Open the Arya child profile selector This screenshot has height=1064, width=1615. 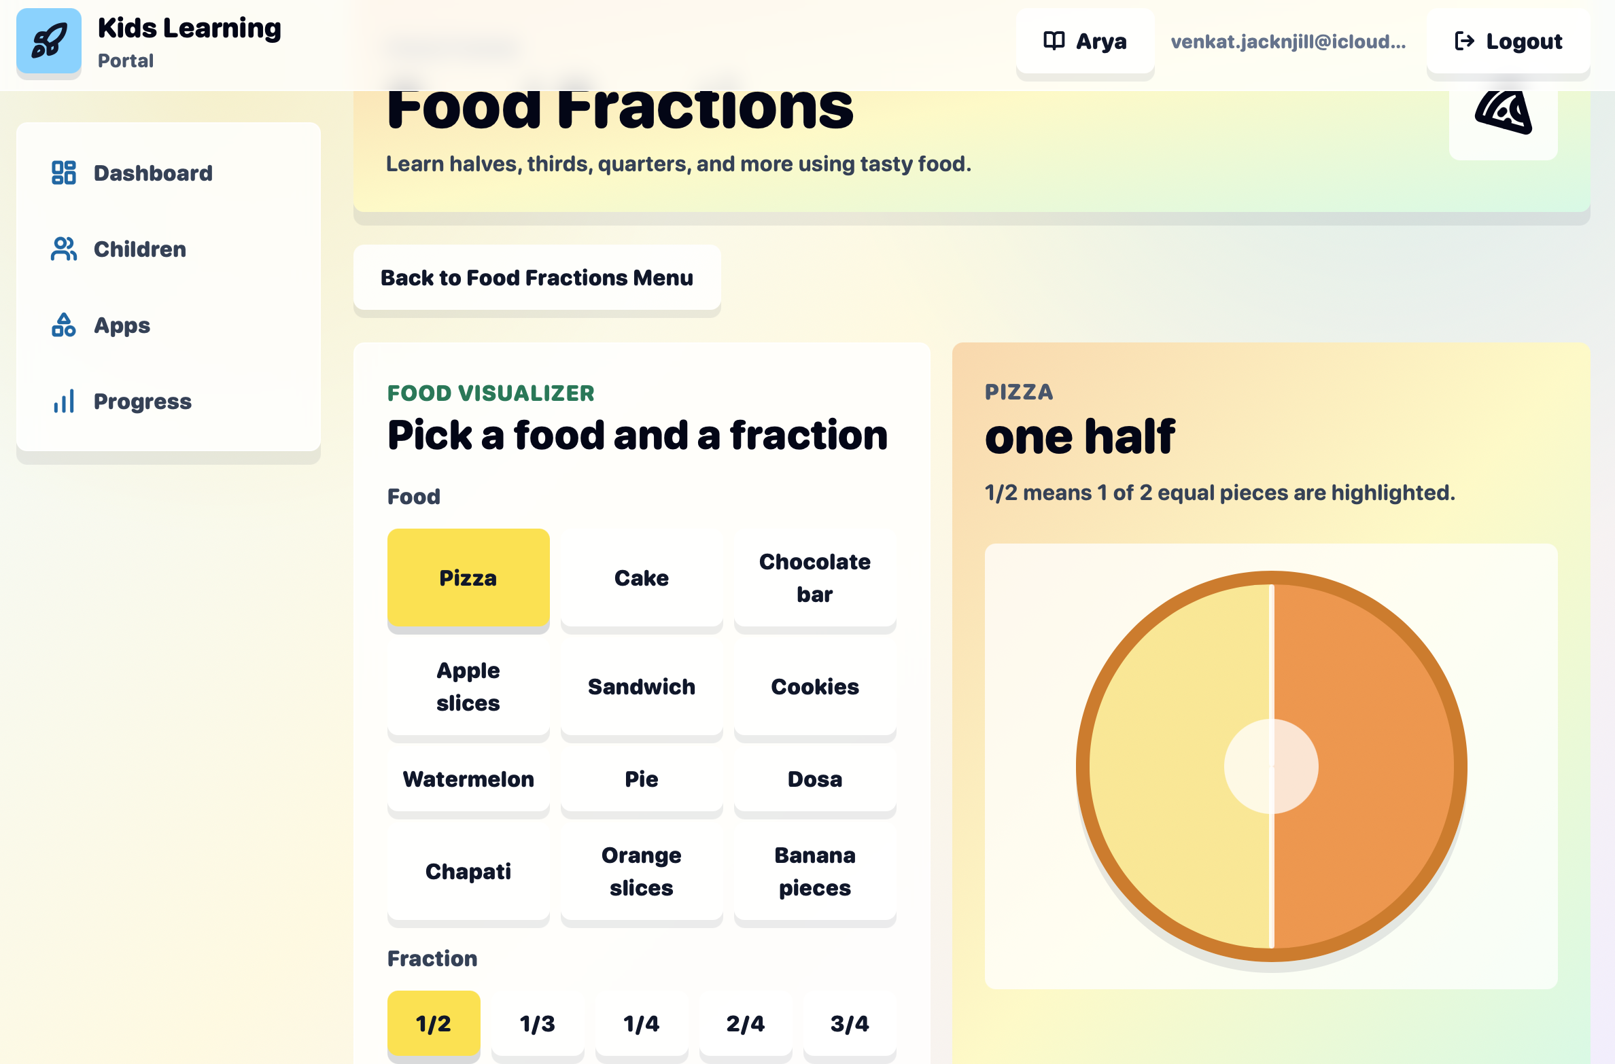[x=1086, y=41]
